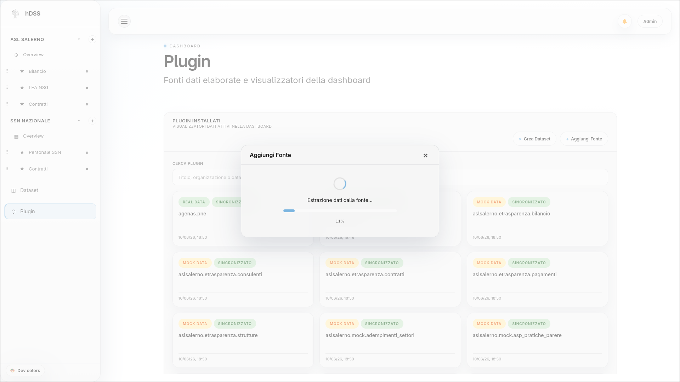Add item to ASL SALERNO section

pyautogui.click(x=92, y=40)
